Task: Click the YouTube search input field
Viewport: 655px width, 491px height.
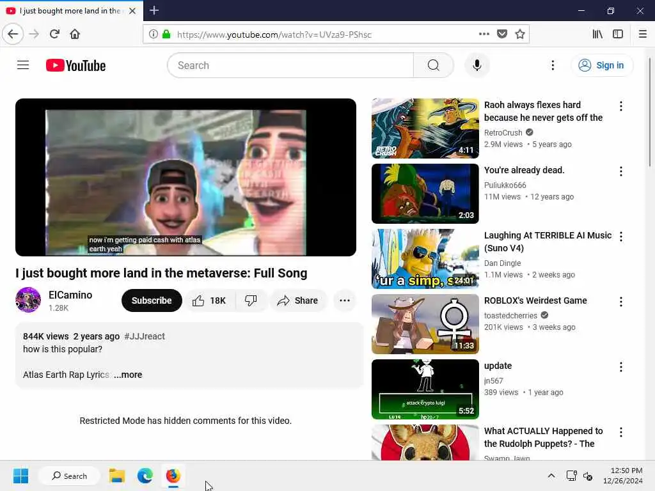Action: 290,65
